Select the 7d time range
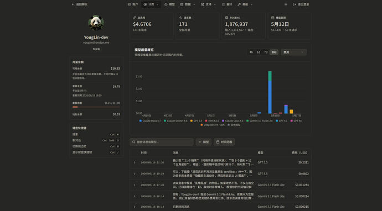This screenshot has width=382, height=211. pyautogui.click(x=266, y=52)
